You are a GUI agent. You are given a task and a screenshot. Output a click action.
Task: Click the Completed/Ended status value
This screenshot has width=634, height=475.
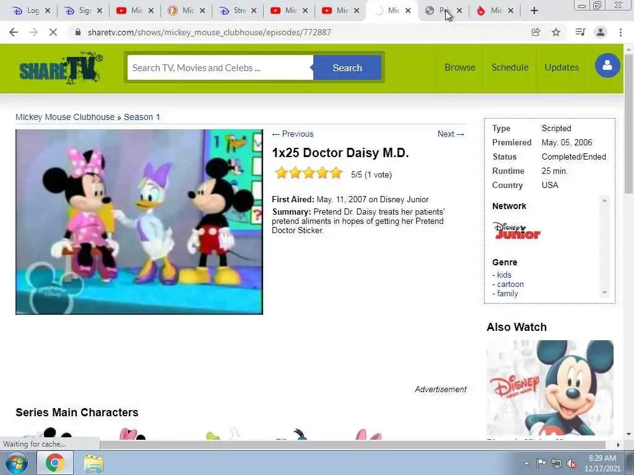pos(573,156)
